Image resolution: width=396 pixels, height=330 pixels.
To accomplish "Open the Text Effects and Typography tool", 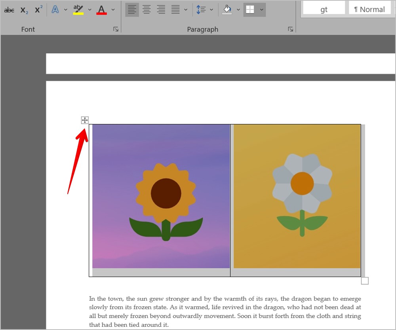I will point(55,9).
